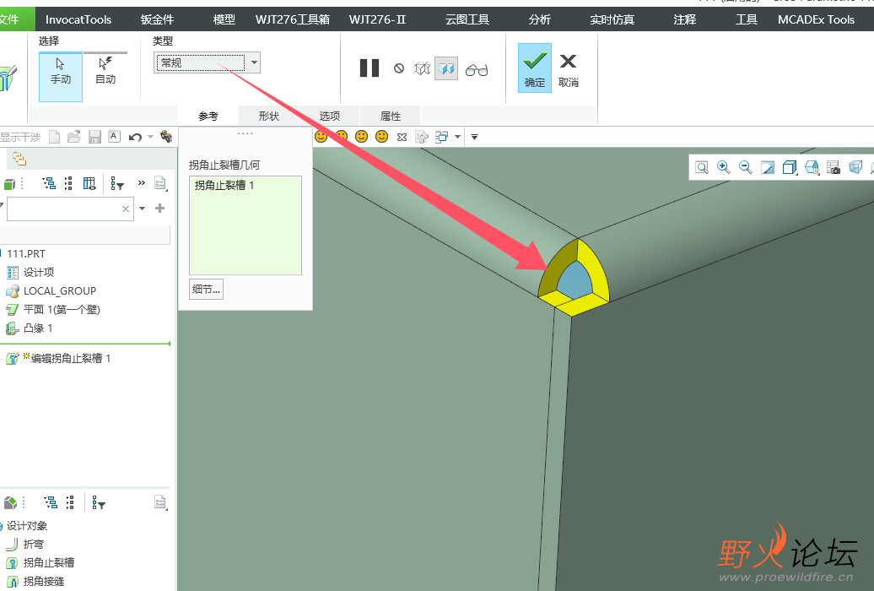This screenshot has height=591, width=874.
Task: Open the 选项 options tab
Action: click(x=329, y=116)
